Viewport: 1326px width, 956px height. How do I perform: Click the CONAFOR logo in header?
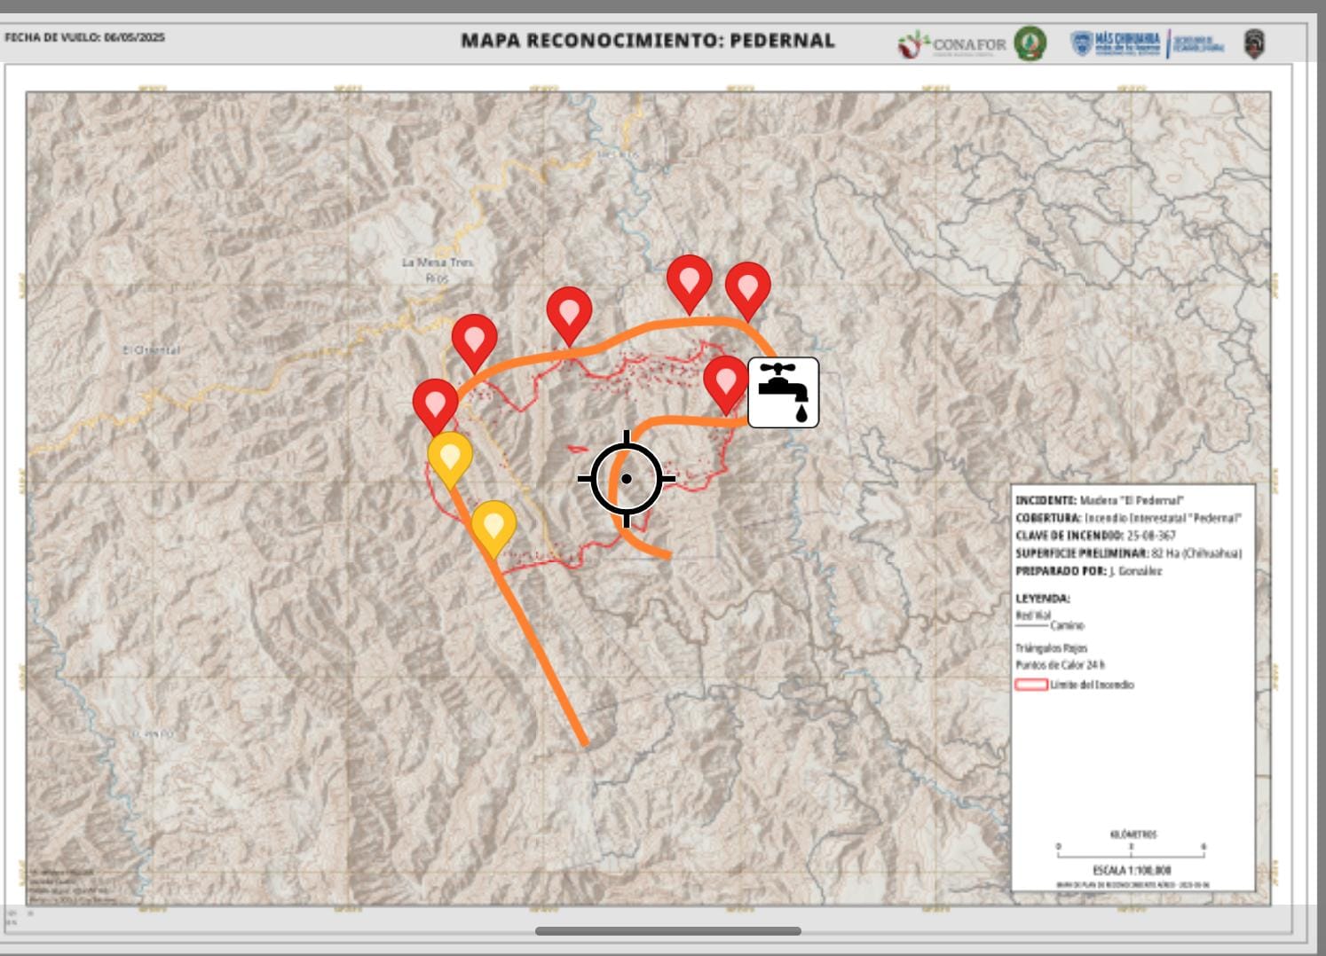tap(953, 44)
